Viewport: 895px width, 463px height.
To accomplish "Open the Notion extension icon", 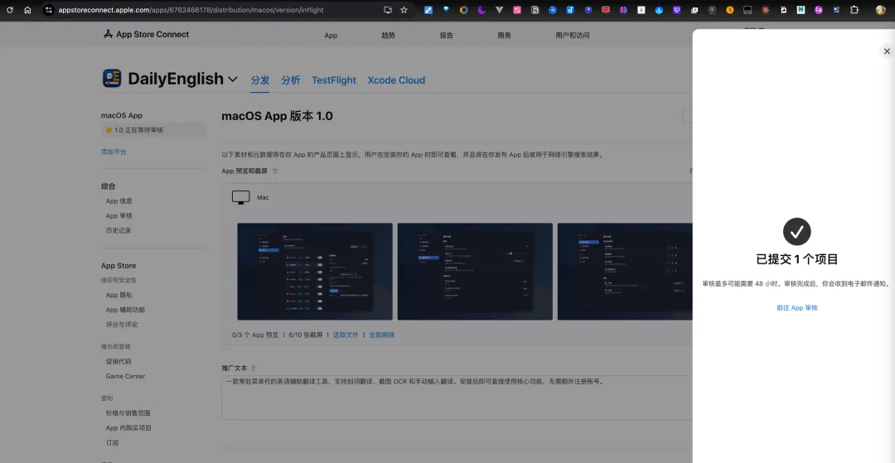I will tap(535, 10).
